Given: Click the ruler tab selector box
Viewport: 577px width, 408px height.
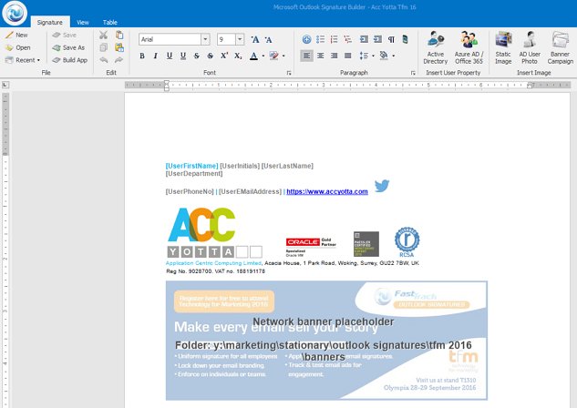Looking at the screenshot, I should pos(5,85).
